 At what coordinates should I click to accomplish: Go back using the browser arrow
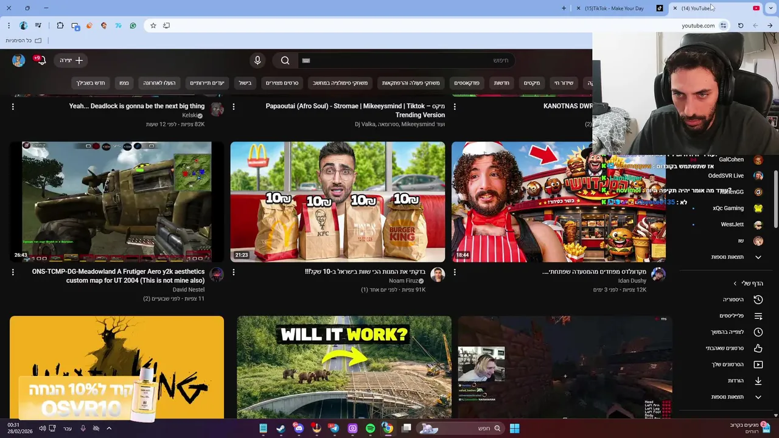coord(770,26)
